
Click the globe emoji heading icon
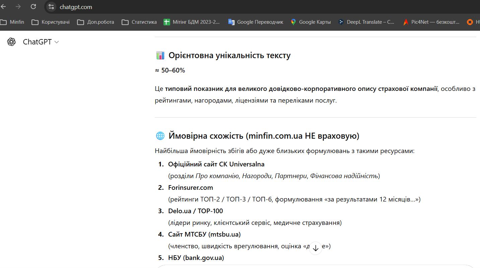tap(160, 136)
